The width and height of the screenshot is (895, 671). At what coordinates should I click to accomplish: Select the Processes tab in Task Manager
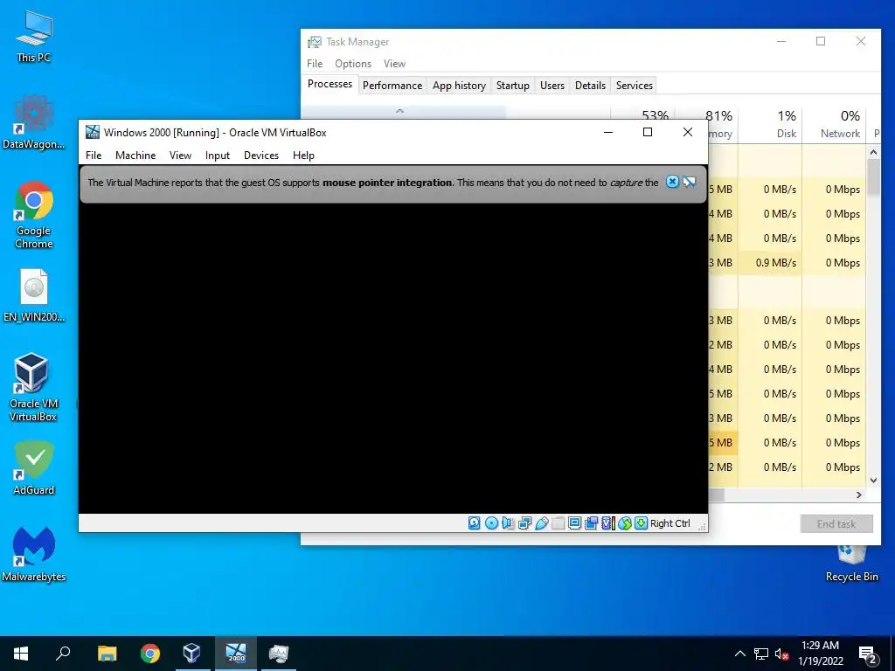(x=330, y=84)
